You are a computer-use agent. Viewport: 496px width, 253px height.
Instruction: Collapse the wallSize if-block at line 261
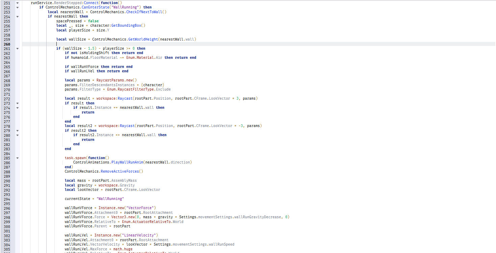coord(17,48)
